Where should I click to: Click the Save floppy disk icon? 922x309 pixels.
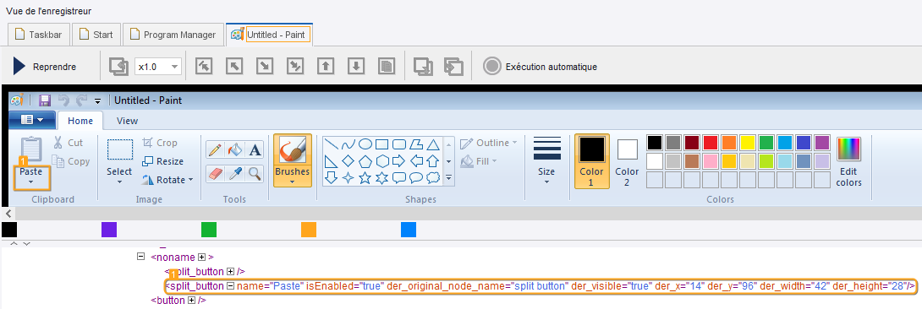[x=45, y=100]
